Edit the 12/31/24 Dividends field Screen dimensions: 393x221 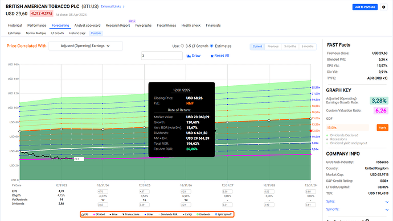point(103,205)
